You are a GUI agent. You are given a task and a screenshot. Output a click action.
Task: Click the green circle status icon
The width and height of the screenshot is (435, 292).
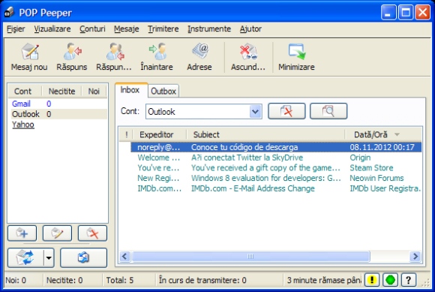click(x=390, y=280)
